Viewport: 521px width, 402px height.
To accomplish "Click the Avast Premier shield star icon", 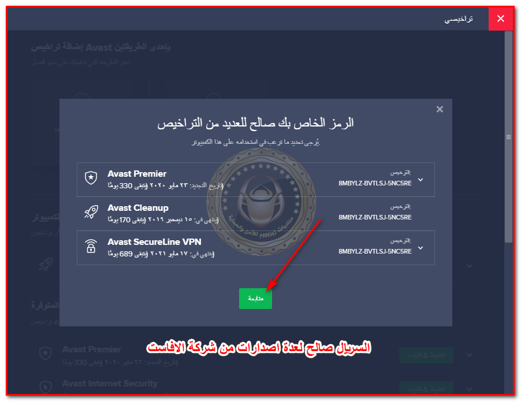I will (91, 178).
